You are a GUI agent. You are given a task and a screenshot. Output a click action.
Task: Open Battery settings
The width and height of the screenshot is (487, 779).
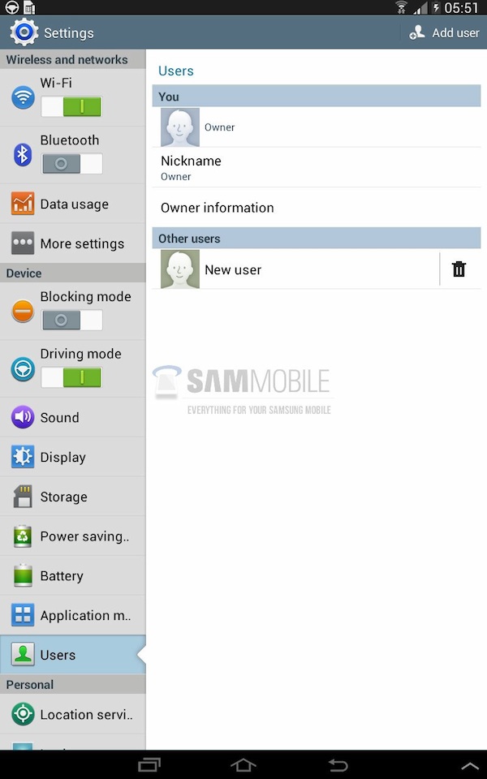pyautogui.click(x=73, y=575)
